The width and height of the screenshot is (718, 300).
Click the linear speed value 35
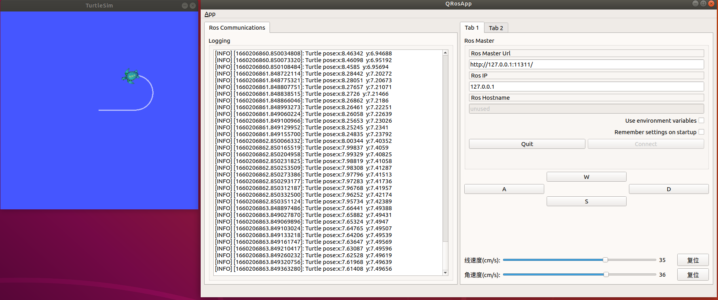tap(662, 260)
